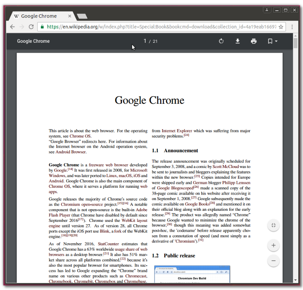Screen dimensions: 303x290
Task: Click the Google Chrome document title heading
Action: click(150, 100)
